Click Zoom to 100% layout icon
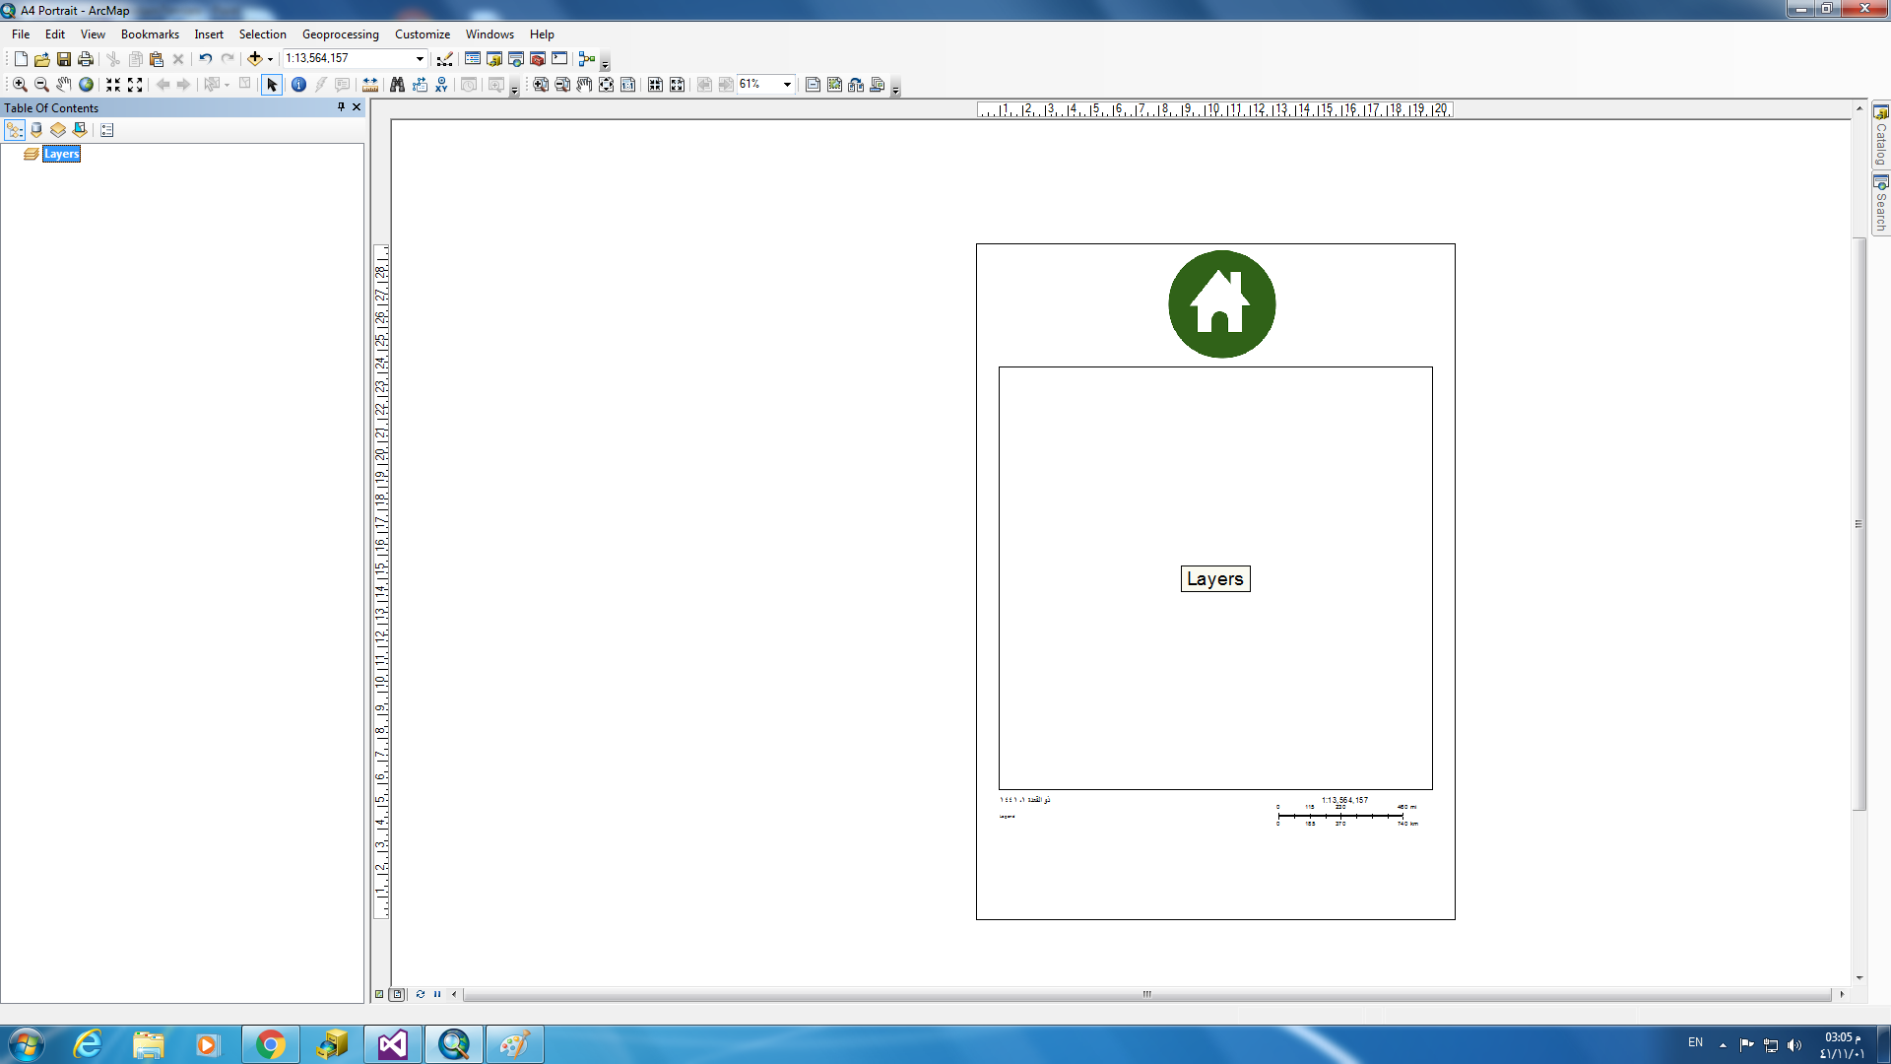This screenshot has width=1891, height=1064. [628, 85]
